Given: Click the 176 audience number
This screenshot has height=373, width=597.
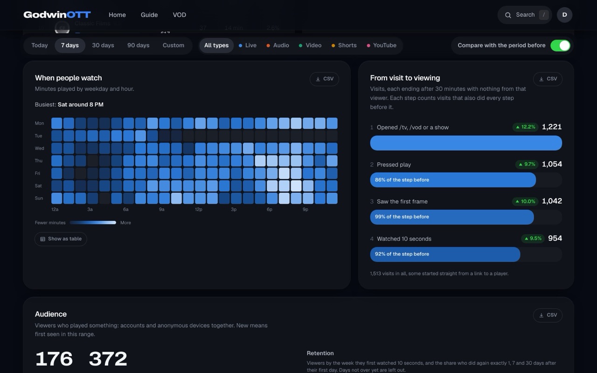Looking at the screenshot, I should 54,359.
